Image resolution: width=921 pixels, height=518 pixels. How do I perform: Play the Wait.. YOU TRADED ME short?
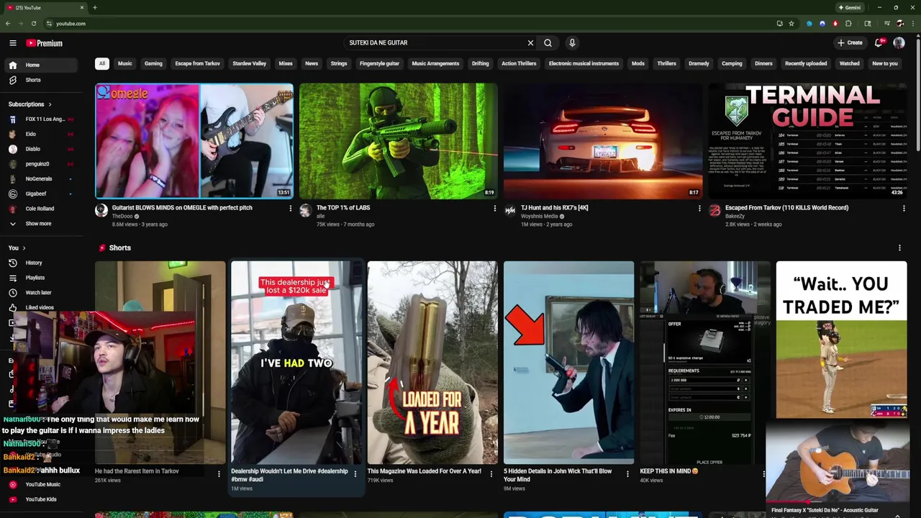tap(841, 340)
